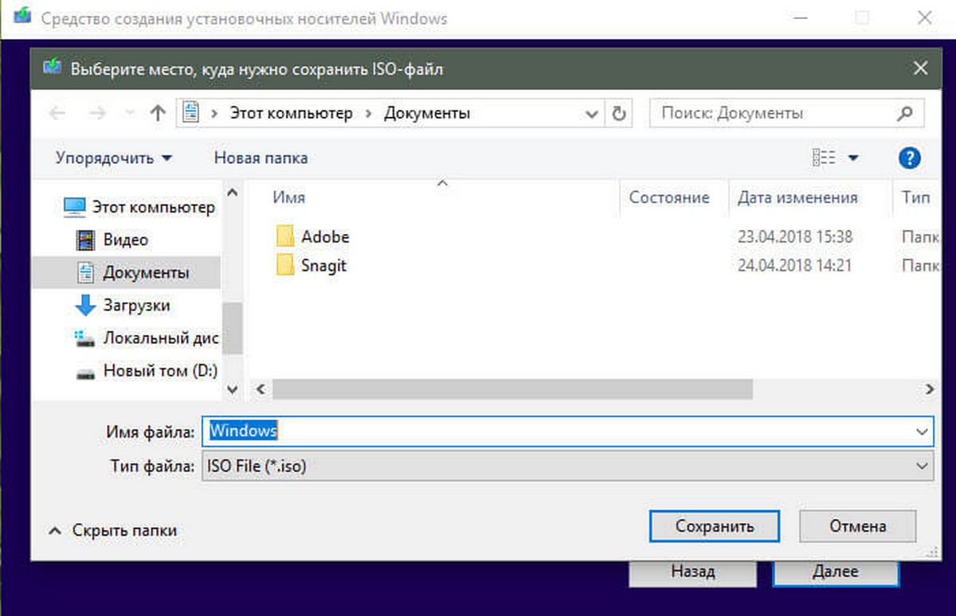
Task: Open the 'Упорядочить' menu
Action: (x=114, y=158)
